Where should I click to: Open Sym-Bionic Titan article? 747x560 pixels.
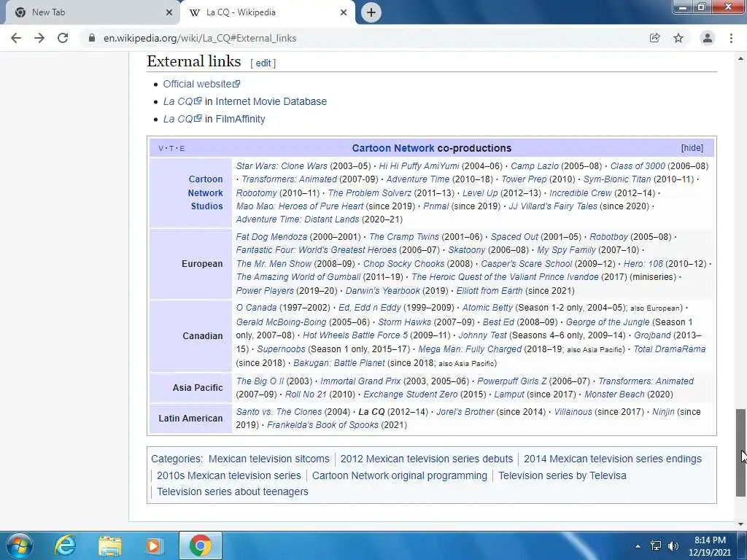[x=617, y=179]
